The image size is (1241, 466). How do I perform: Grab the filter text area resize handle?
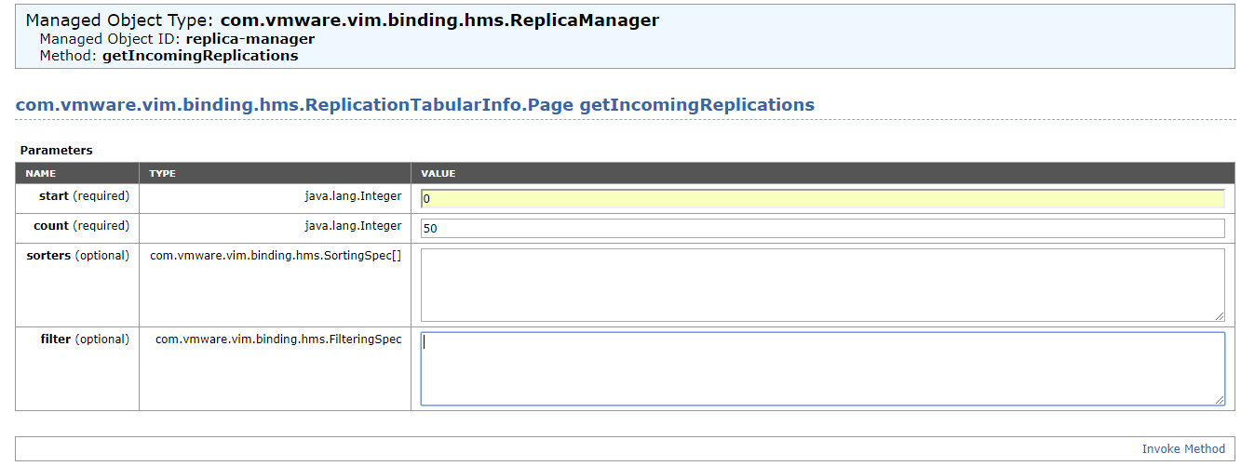click(1220, 401)
